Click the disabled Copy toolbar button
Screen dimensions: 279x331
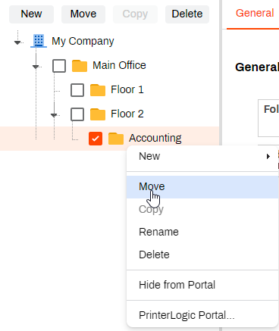(x=135, y=14)
